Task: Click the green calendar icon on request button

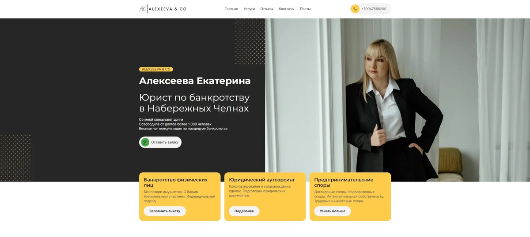Action: click(x=145, y=142)
